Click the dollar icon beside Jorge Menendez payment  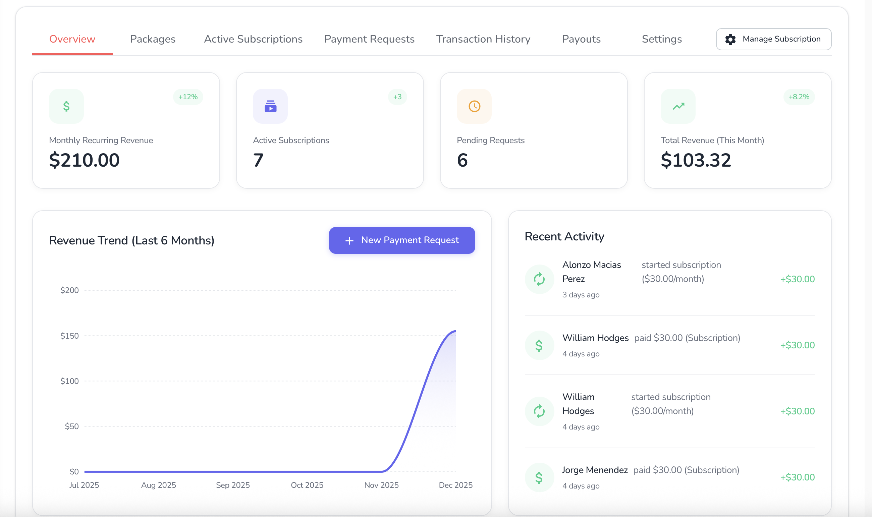(x=539, y=477)
